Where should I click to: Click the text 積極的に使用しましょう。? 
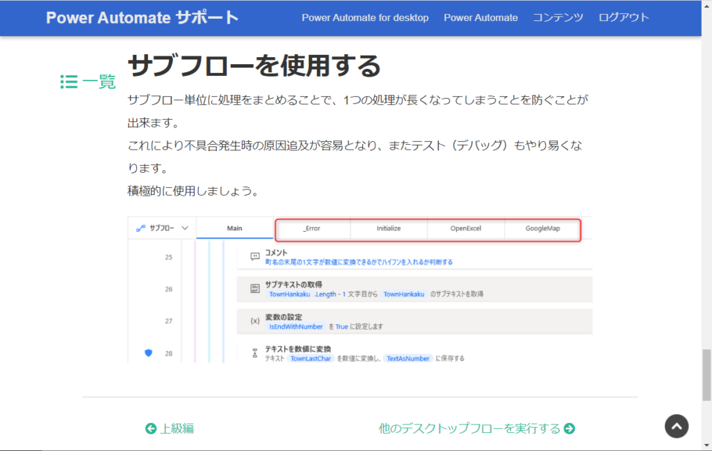point(194,191)
